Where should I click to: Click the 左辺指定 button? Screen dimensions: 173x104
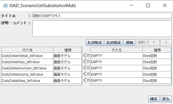(x=95, y=42)
